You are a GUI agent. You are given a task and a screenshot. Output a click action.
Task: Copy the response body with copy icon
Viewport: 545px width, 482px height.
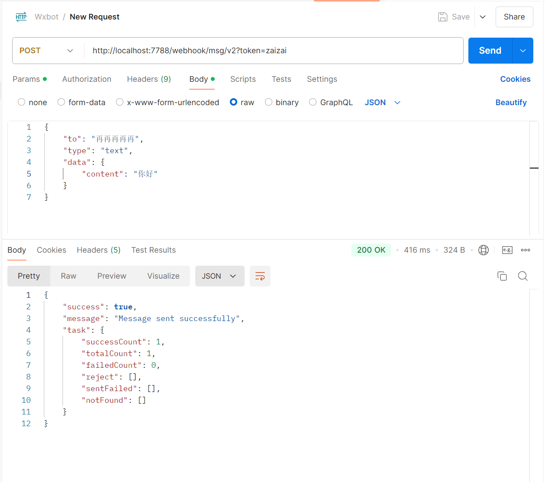pyautogui.click(x=502, y=276)
